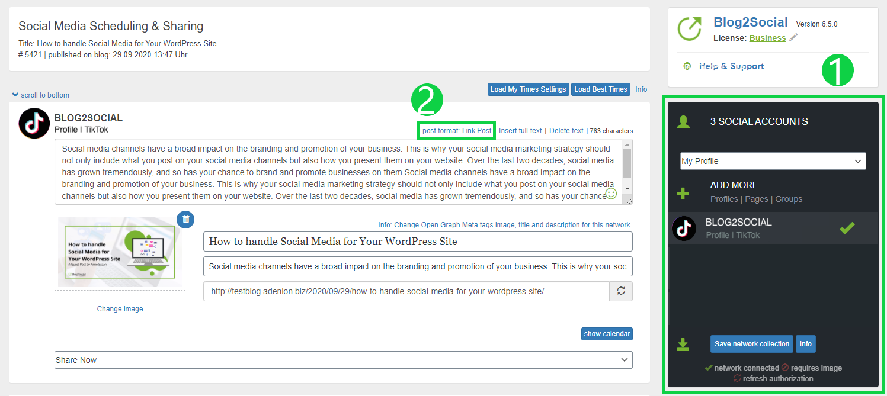
Task: Open the Help & Support link
Action: (731, 66)
